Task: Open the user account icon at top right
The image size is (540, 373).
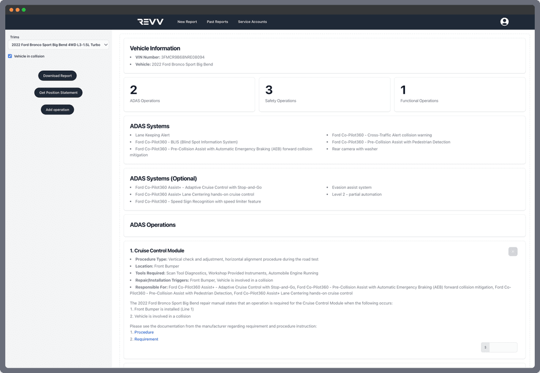Action: pyautogui.click(x=505, y=22)
